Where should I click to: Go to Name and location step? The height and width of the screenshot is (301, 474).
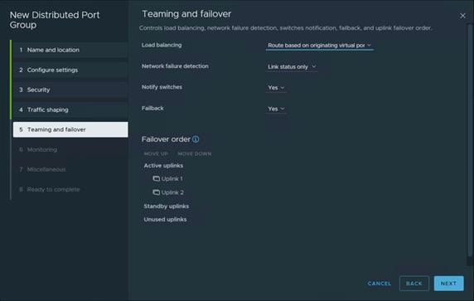[70, 50]
